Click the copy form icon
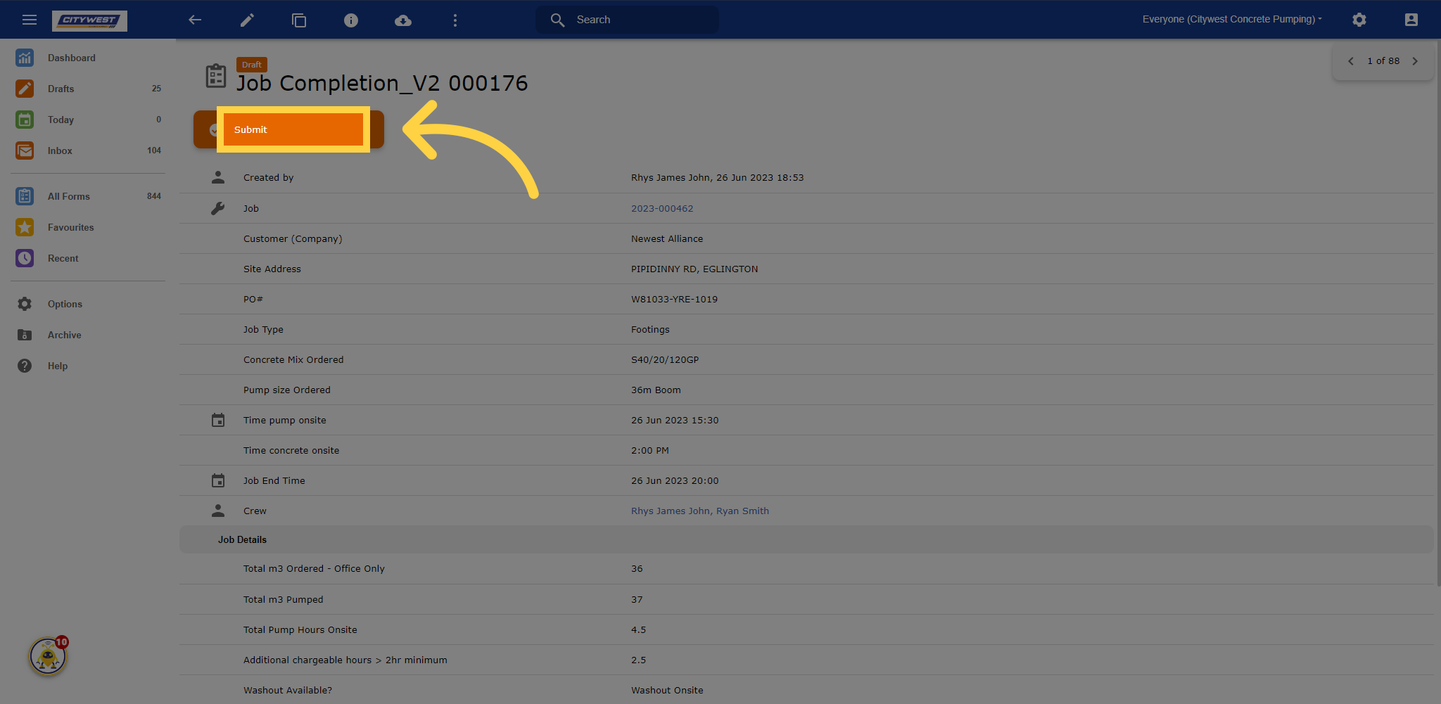Viewport: 1441px width, 704px height. (x=299, y=20)
